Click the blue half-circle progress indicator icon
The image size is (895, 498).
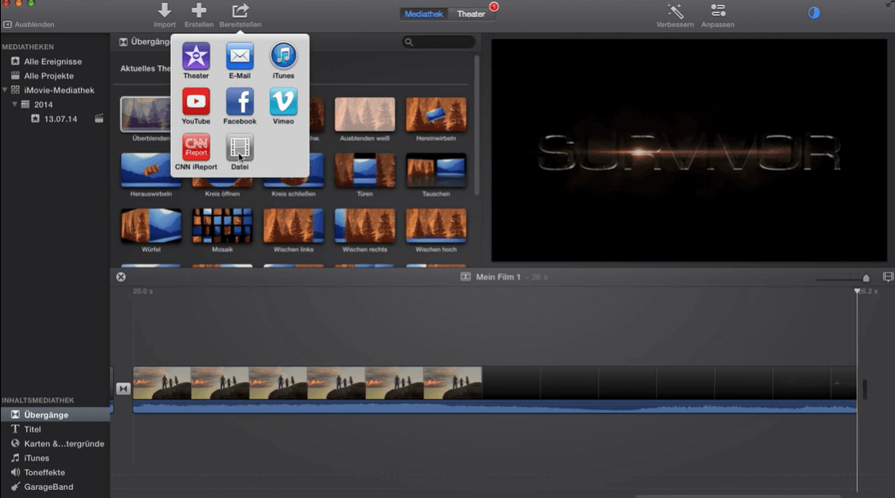(814, 12)
